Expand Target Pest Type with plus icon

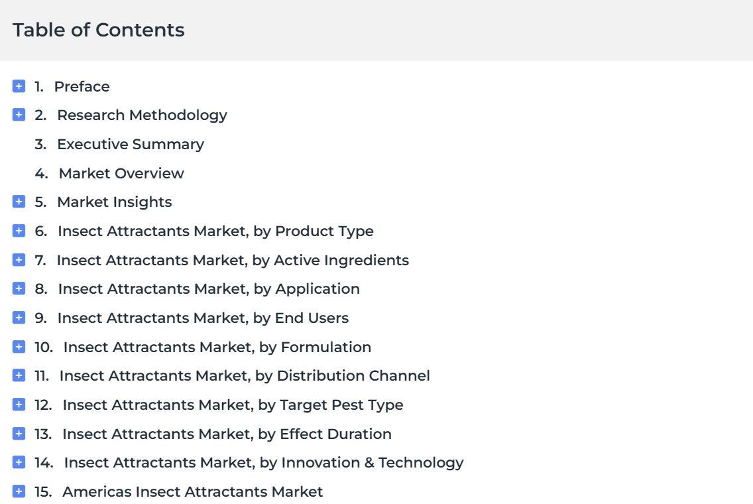(19, 405)
